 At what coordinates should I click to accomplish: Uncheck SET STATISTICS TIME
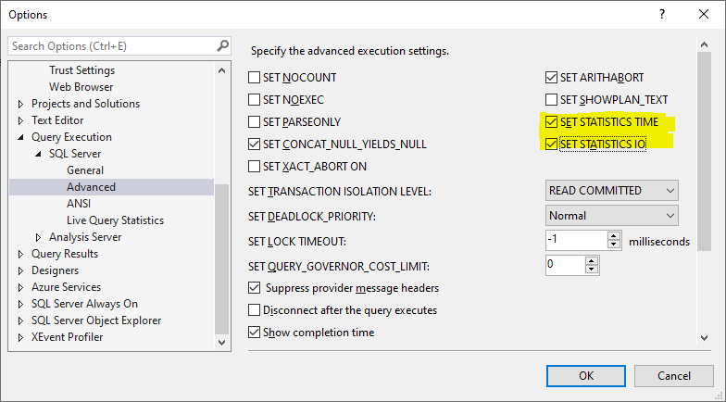[552, 122]
